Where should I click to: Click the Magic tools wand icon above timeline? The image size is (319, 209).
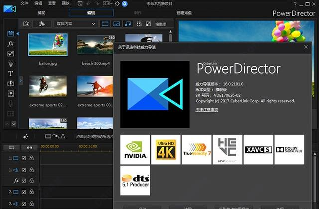26,136
